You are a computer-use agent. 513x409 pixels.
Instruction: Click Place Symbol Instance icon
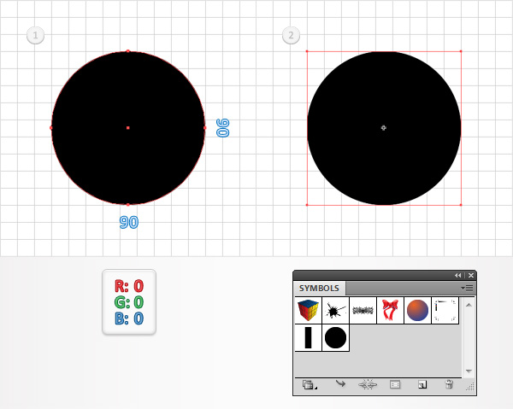coord(340,384)
